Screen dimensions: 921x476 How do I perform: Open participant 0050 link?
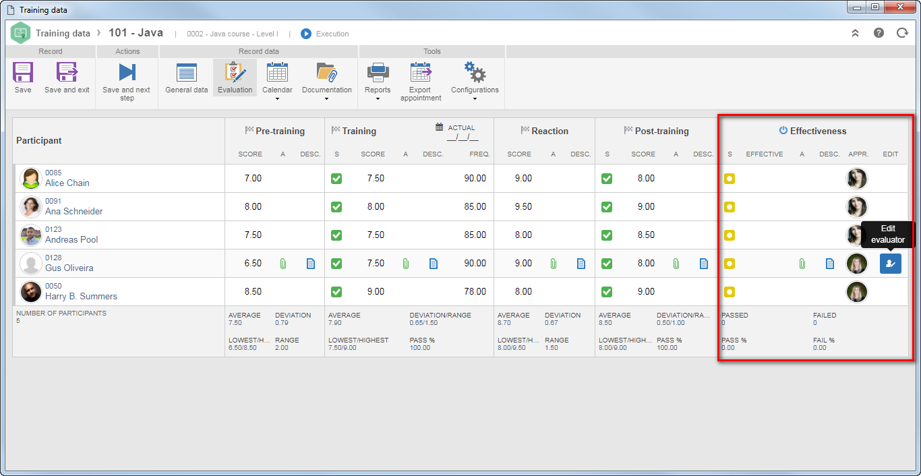point(53,286)
